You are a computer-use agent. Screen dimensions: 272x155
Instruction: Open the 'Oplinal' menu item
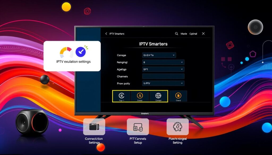point(193,34)
